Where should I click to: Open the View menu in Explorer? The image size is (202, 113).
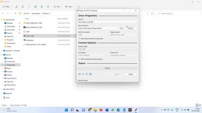[69, 7]
